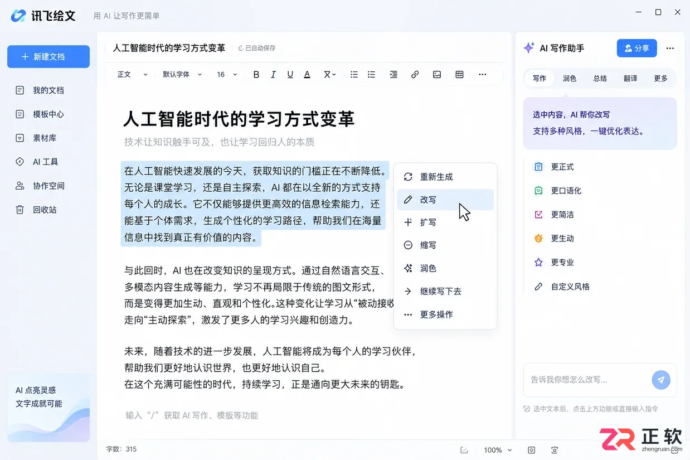This screenshot has height=460, width=690.
Task: Click the focus mode icon in status bar
Action: tap(555, 450)
